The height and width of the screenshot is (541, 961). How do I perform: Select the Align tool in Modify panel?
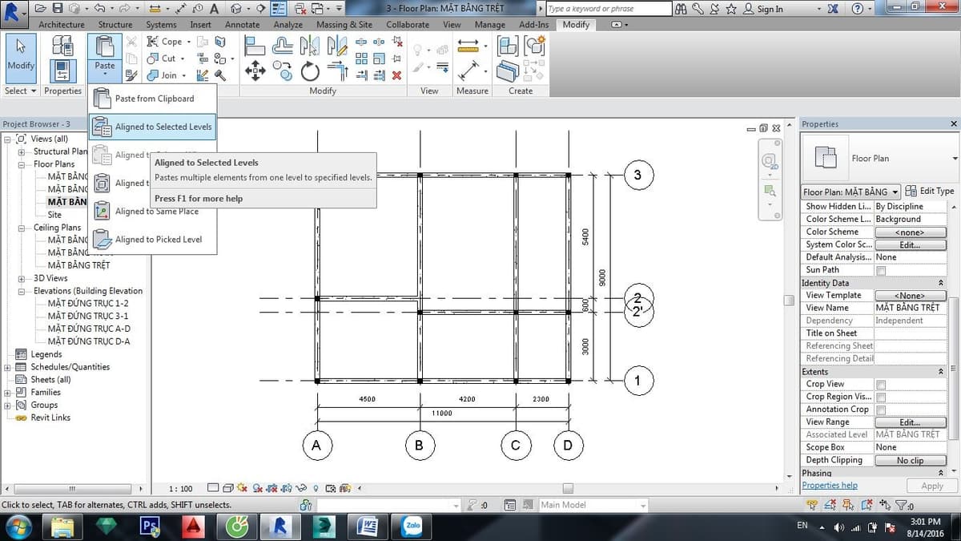pyautogui.click(x=255, y=46)
